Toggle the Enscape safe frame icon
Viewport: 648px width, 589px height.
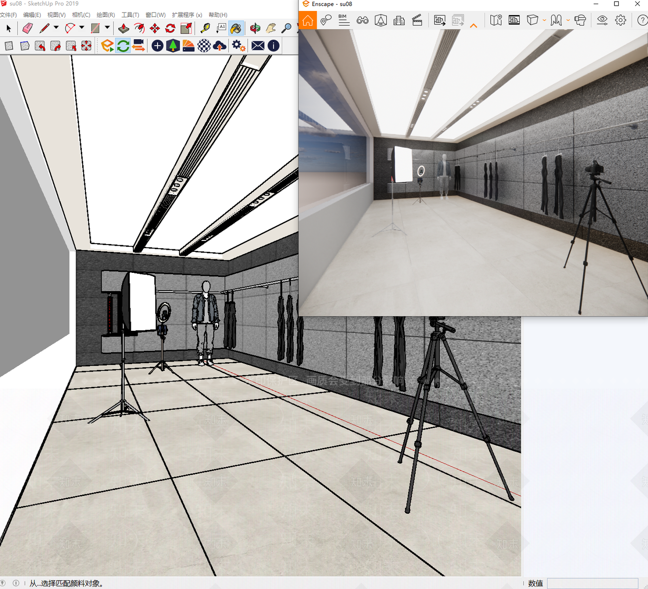click(x=514, y=20)
